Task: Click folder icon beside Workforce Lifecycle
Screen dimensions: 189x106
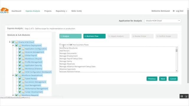Action: pos(23,59)
